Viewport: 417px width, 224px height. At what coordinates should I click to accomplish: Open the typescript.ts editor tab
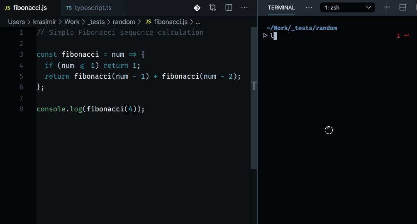pos(93,8)
